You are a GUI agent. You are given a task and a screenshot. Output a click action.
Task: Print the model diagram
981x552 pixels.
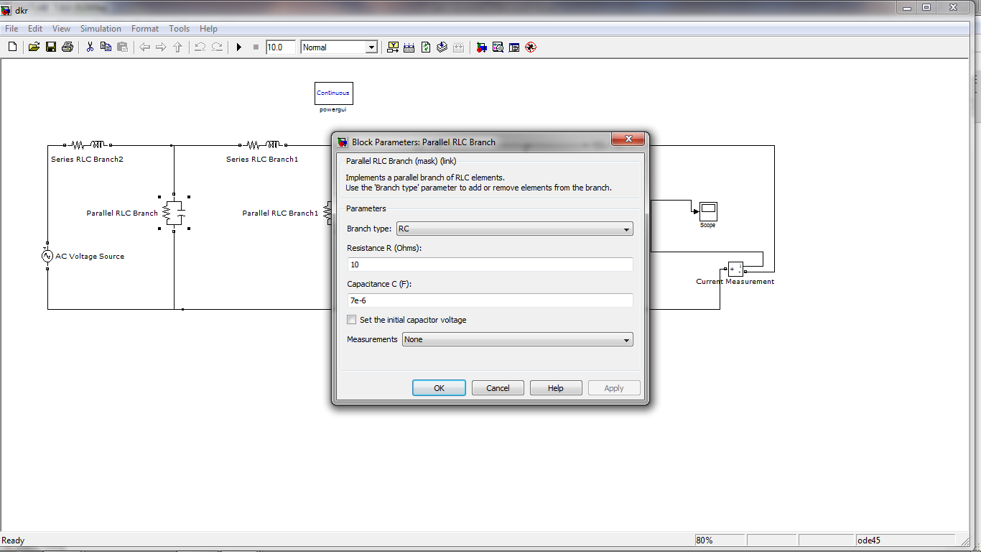(x=67, y=47)
